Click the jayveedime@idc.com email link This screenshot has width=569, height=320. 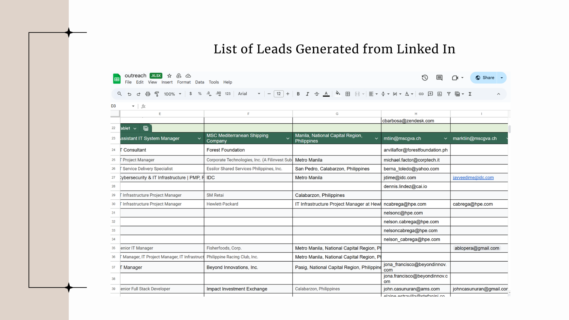(x=473, y=177)
